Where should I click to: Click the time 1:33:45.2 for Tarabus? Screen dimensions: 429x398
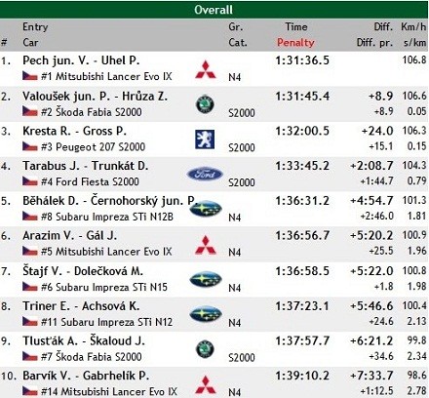[302, 166]
